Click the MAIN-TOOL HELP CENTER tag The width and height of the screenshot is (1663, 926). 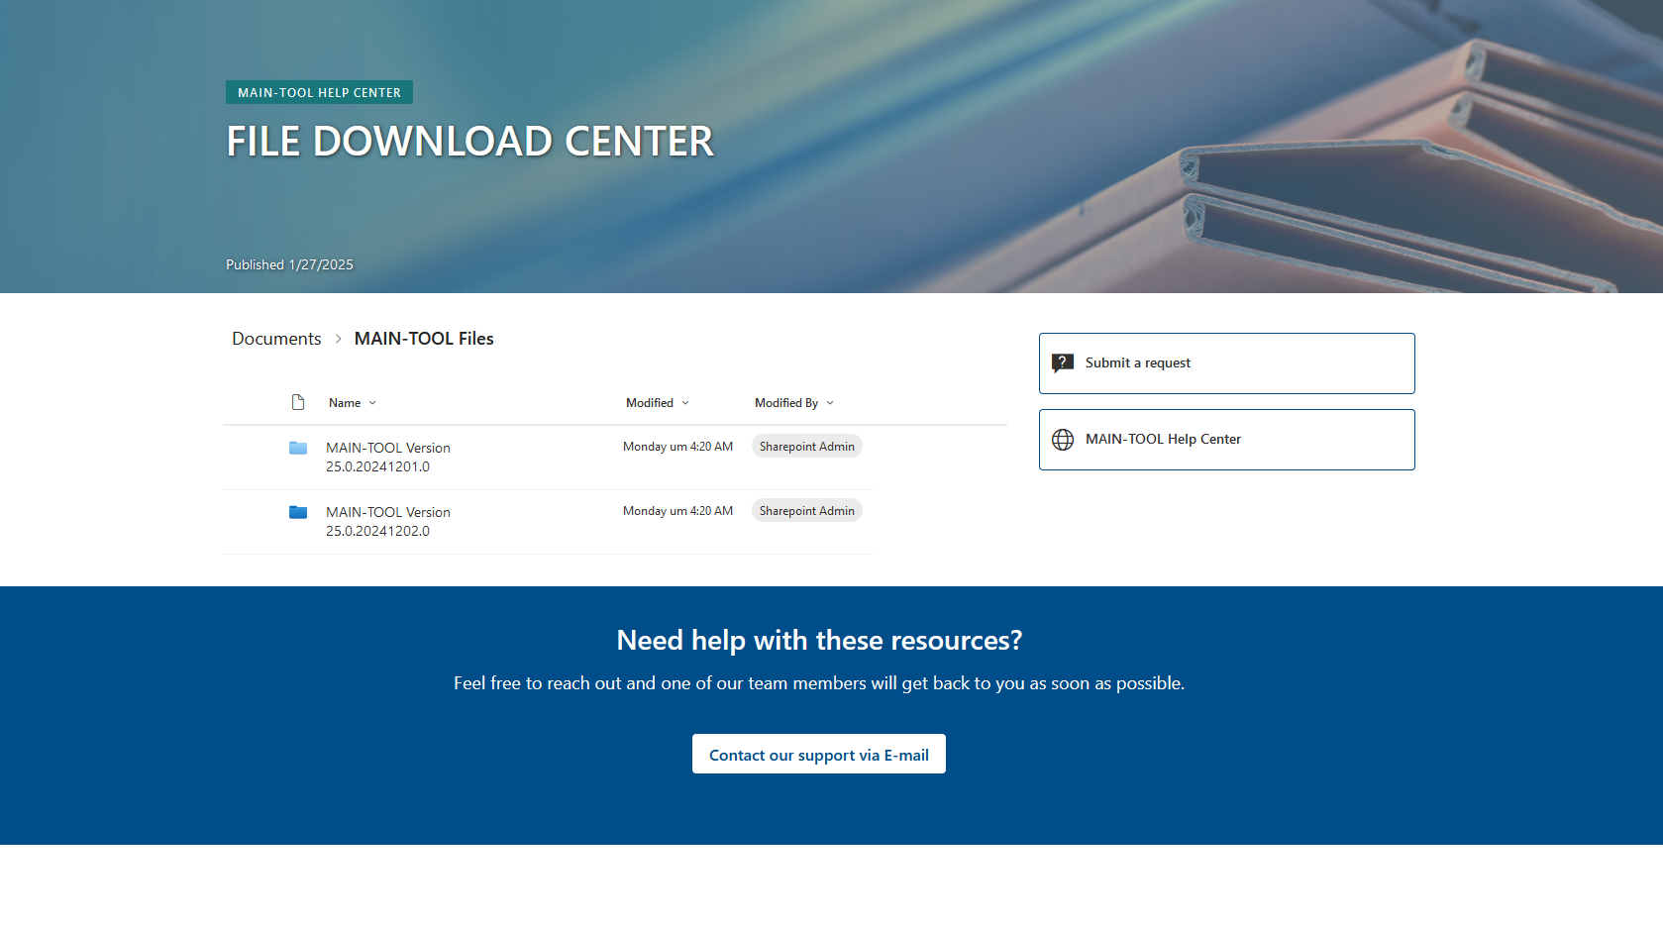[x=319, y=92]
